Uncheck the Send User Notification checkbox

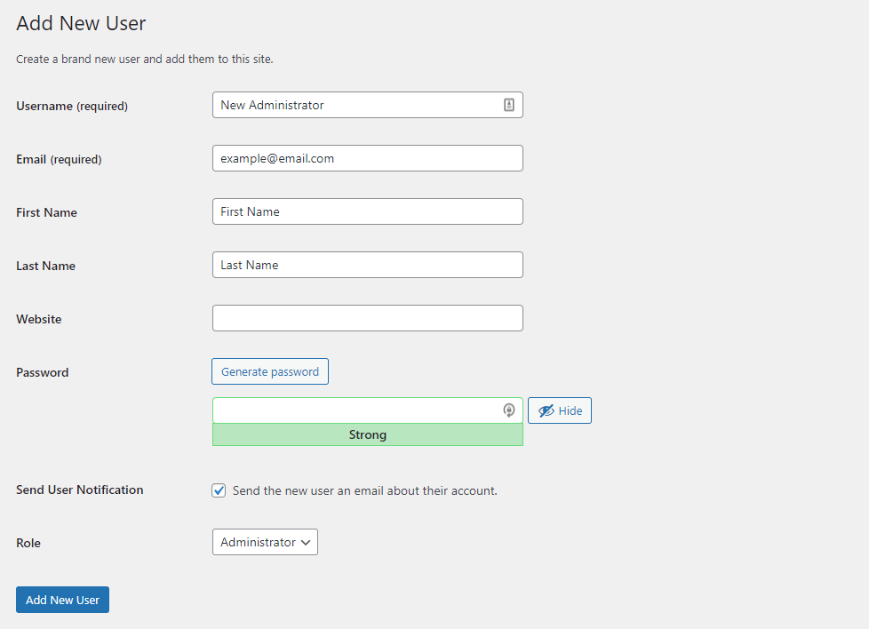pos(219,490)
